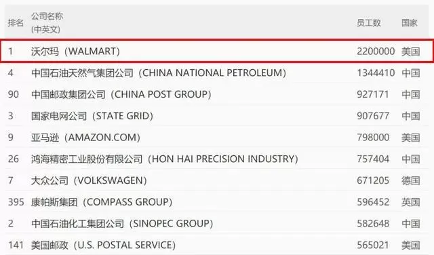Click the 排名 column header

16,22
